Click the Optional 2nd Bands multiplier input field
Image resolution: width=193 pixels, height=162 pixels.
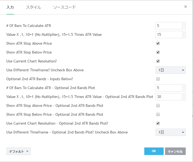pos(169,97)
